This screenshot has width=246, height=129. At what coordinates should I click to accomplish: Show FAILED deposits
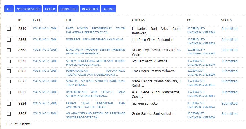pyautogui.click(x=50, y=9)
